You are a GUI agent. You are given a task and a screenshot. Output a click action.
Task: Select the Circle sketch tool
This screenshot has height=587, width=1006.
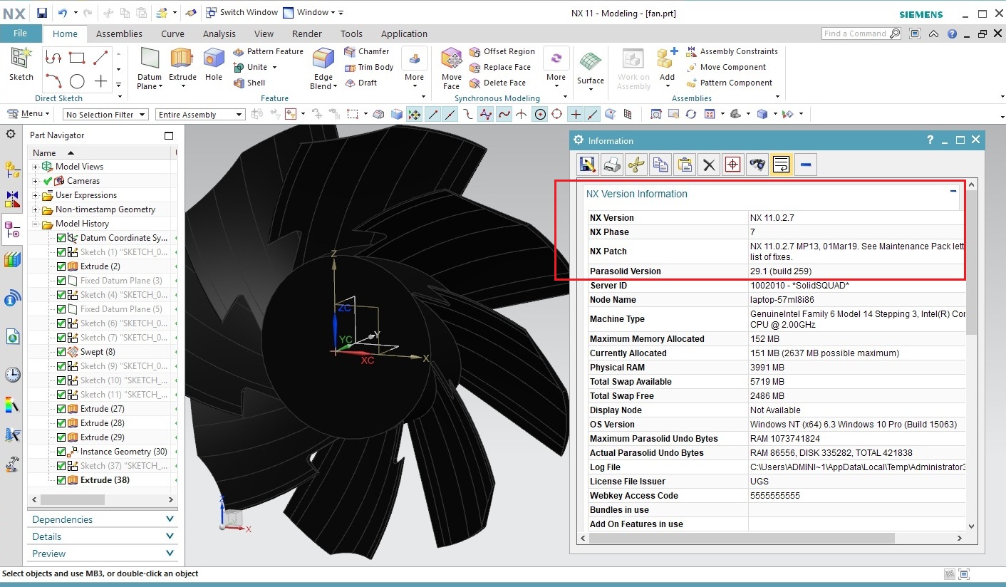tap(77, 81)
